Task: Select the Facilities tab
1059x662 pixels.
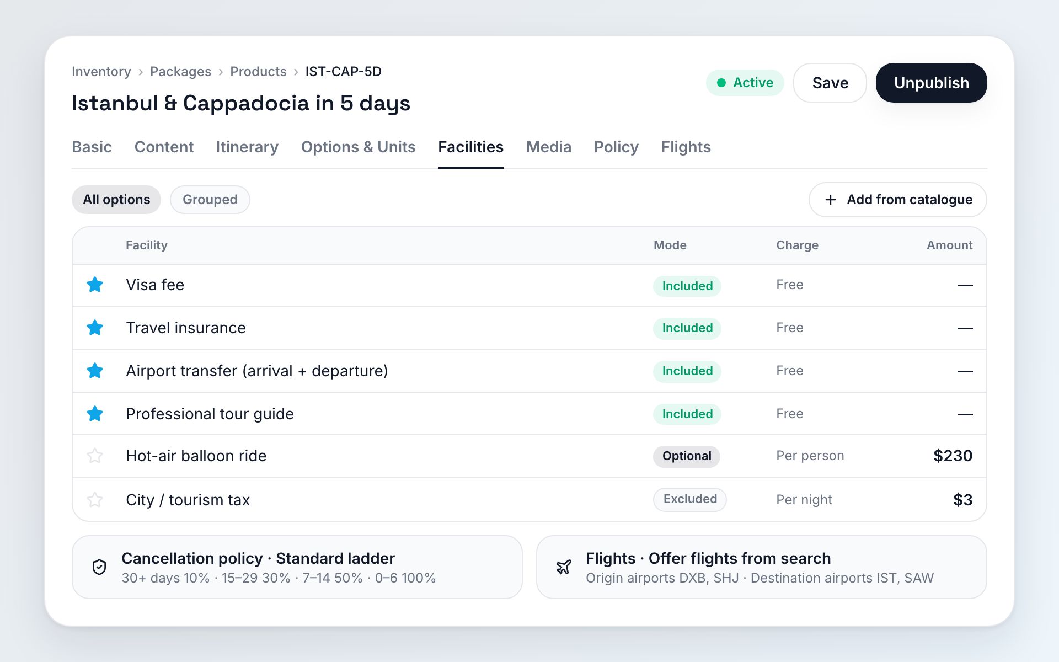Action: (470, 147)
